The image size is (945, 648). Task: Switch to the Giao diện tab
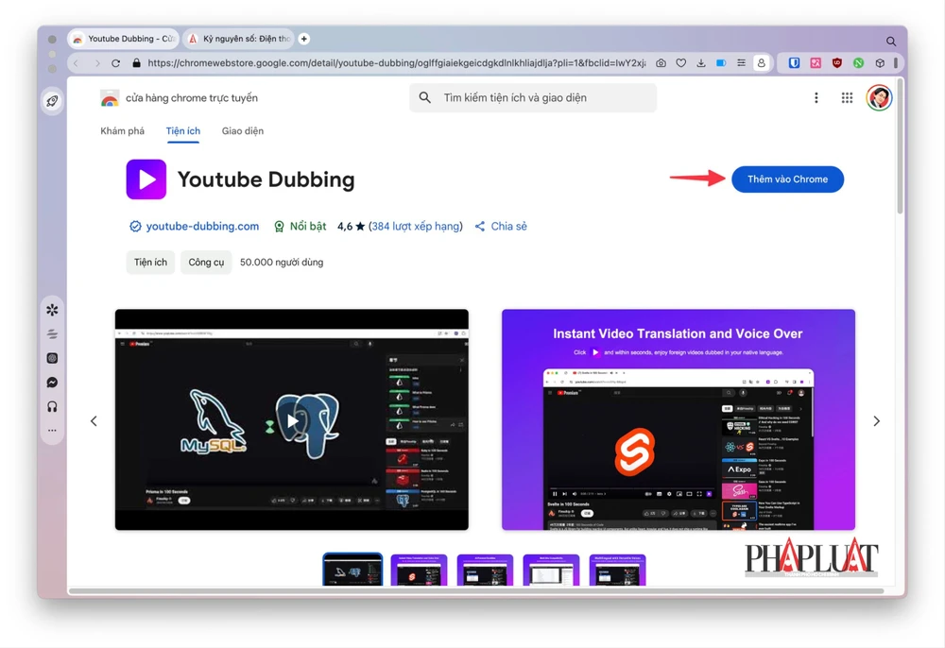[x=243, y=131]
